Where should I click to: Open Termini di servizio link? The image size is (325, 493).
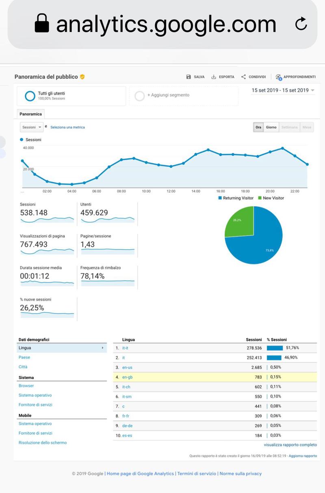197,474
